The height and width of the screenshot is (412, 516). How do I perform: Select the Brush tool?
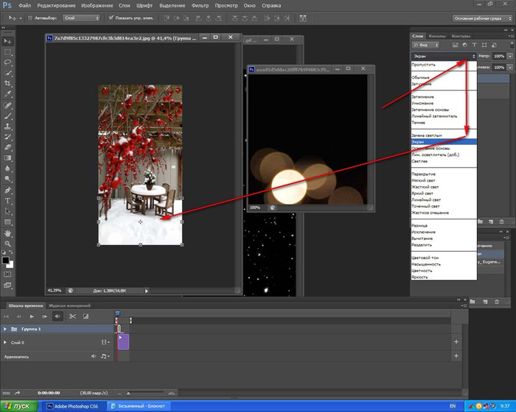pyautogui.click(x=7, y=116)
